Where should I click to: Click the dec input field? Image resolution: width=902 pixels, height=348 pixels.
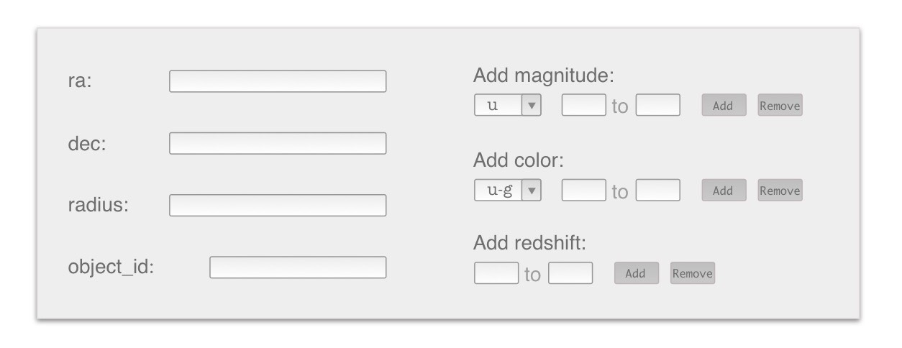277,143
